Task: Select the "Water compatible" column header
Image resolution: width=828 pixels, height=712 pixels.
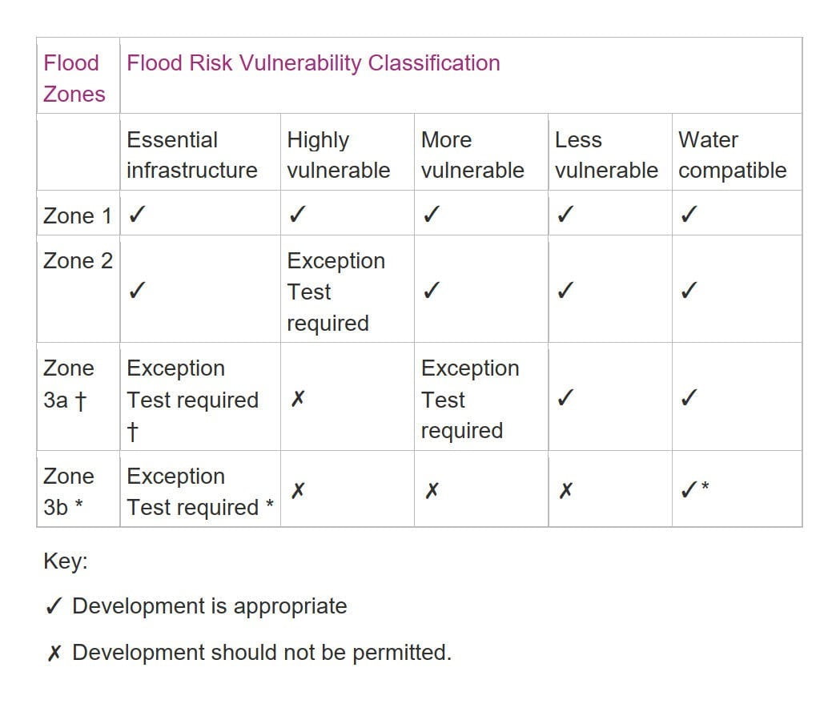Action: 732,155
